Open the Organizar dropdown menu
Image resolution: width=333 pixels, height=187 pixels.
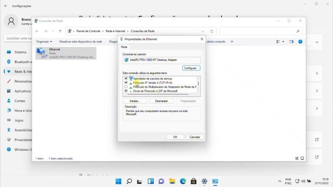44,42
